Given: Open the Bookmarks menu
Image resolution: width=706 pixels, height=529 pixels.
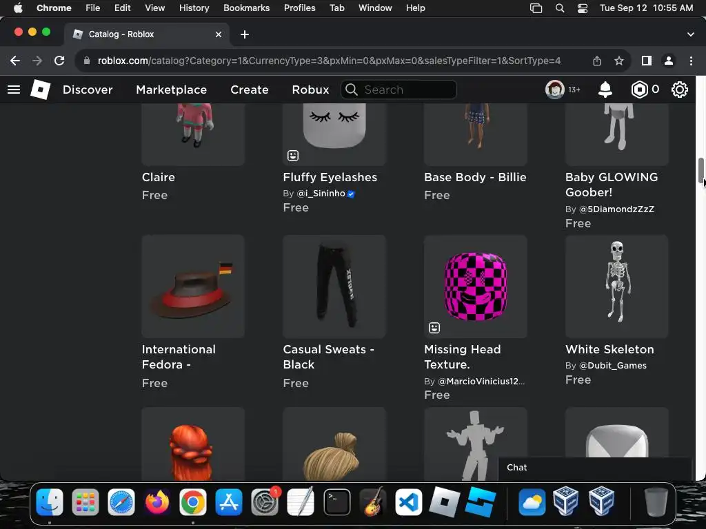Looking at the screenshot, I should (x=246, y=8).
